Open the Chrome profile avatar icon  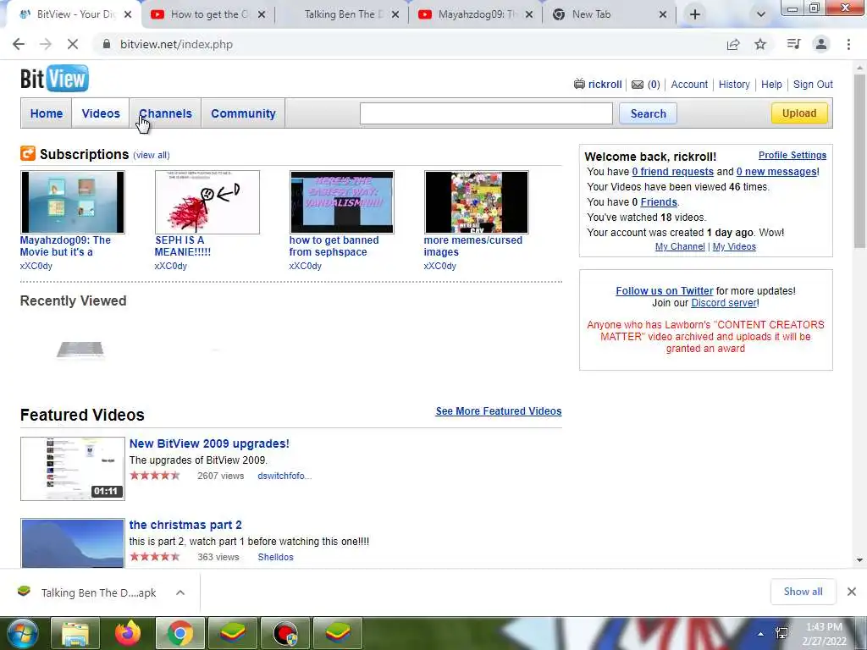click(821, 44)
